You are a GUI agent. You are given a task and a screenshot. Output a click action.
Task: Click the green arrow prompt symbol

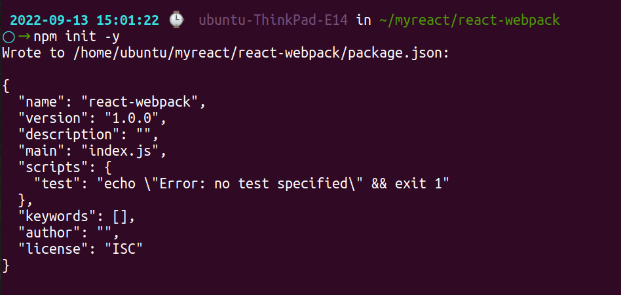24,37
